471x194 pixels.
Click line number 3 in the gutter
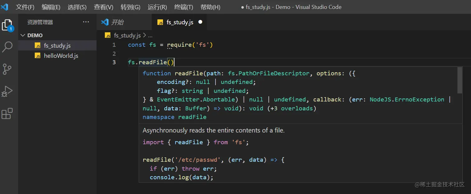[x=114, y=62]
